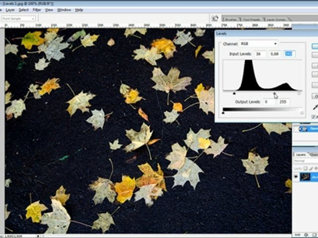Open the Normal blend mode dropdown
The width and height of the screenshot is (318, 238).
[x=306, y=161]
